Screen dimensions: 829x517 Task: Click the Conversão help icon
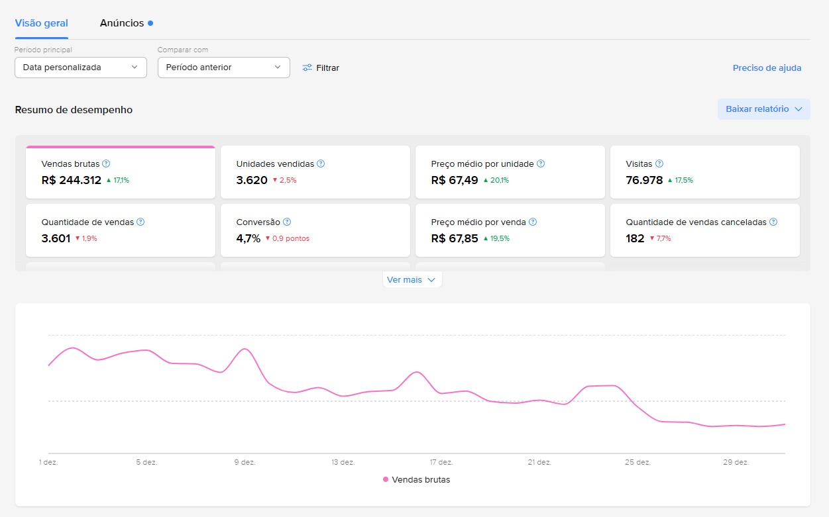[287, 222]
